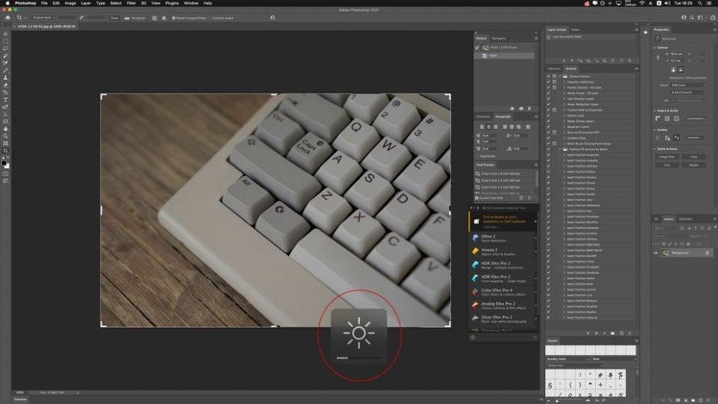Click the Straighten button
The image size is (718, 404).
[x=135, y=18]
